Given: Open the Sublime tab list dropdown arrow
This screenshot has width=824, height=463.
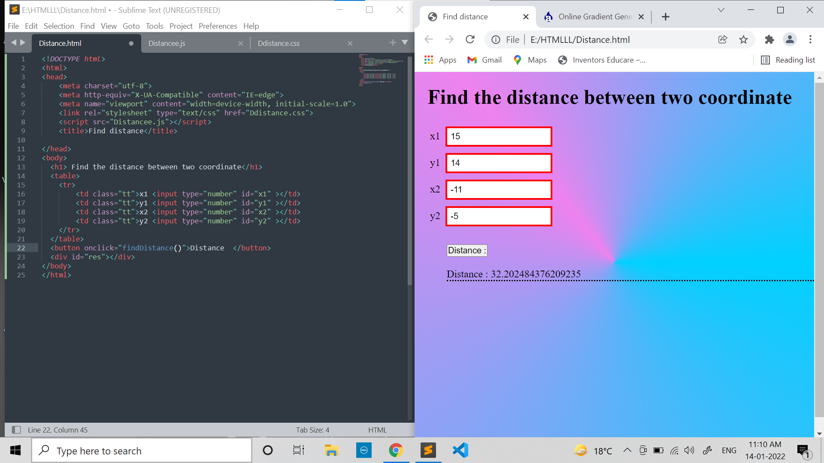Looking at the screenshot, I should pyautogui.click(x=405, y=42).
